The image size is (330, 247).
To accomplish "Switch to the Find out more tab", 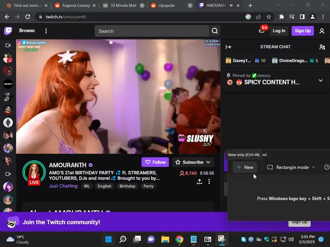I will 27,5.
